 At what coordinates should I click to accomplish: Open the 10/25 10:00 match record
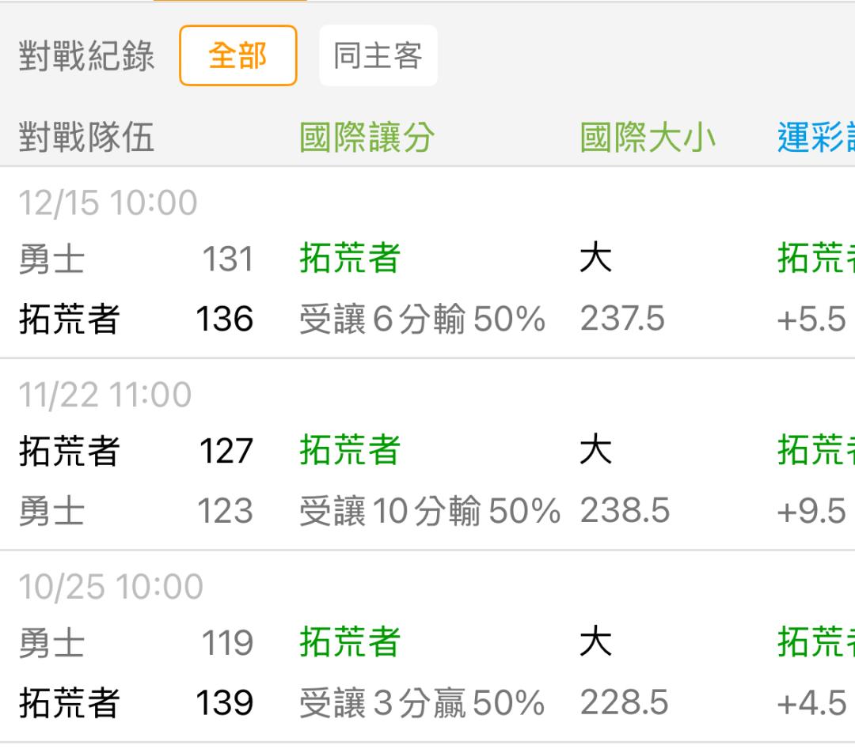click(x=111, y=587)
